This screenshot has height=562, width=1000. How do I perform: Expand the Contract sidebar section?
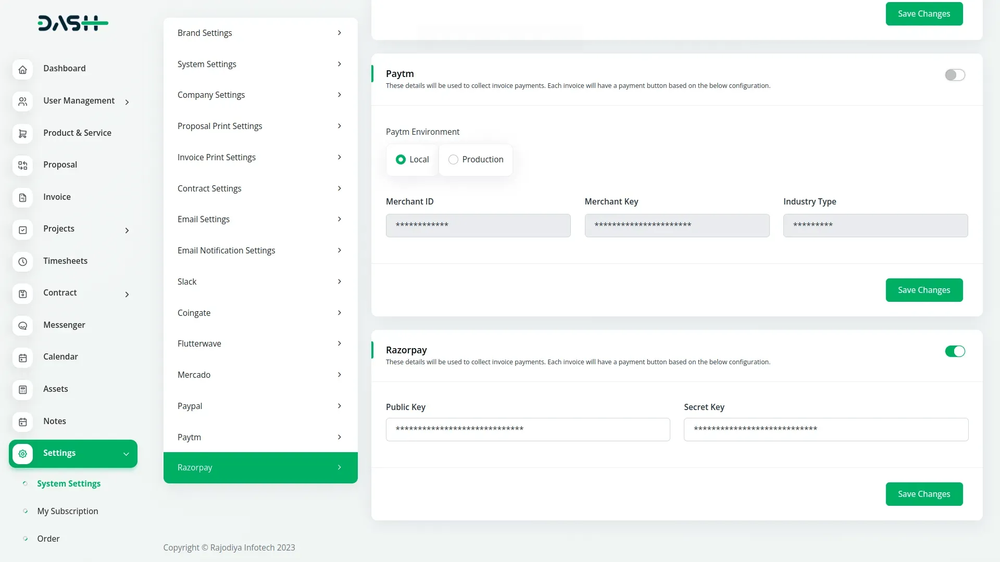[127, 294]
